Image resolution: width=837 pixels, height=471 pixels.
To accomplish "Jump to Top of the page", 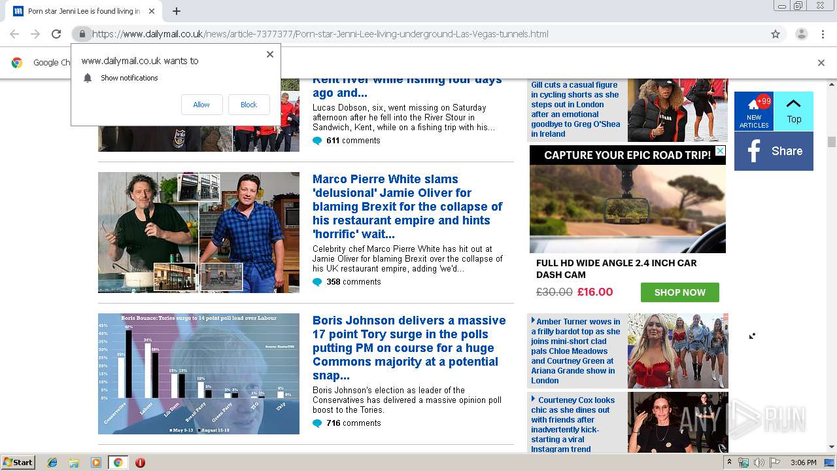I will pos(794,111).
